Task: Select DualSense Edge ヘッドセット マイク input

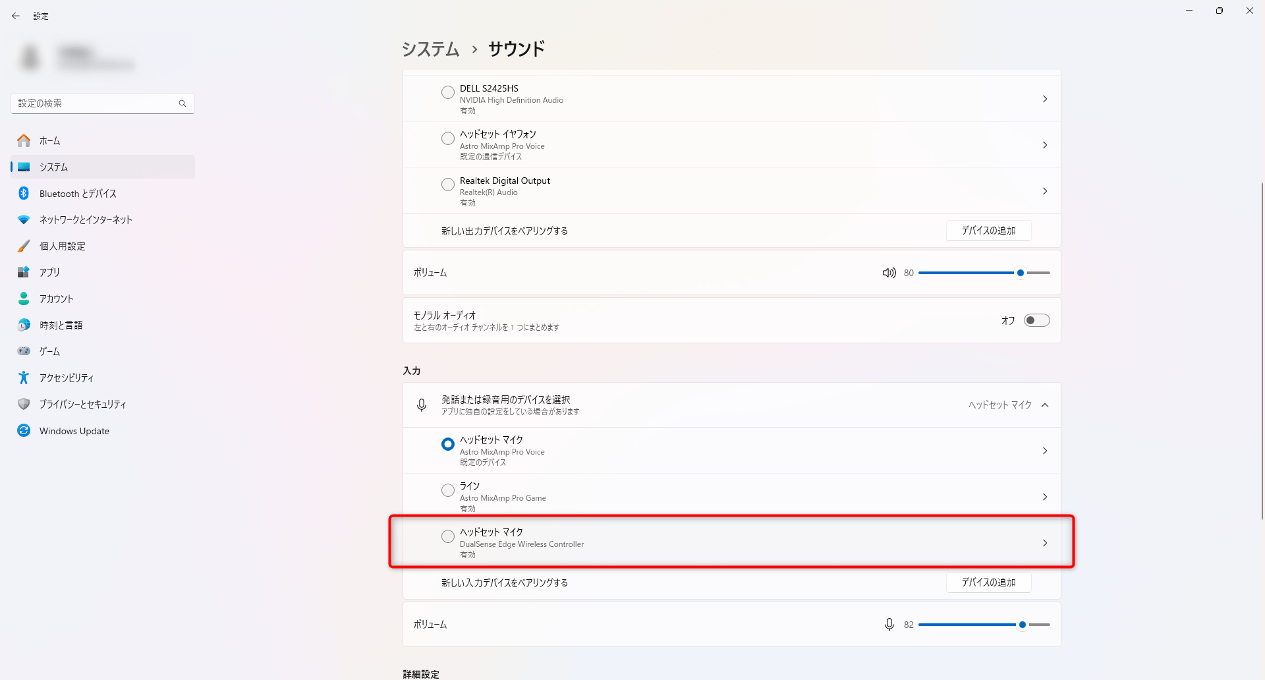Action: click(x=448, y=536)
